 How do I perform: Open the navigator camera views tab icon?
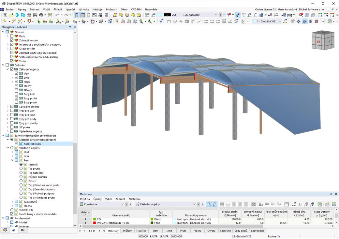(x=22, y=230)
